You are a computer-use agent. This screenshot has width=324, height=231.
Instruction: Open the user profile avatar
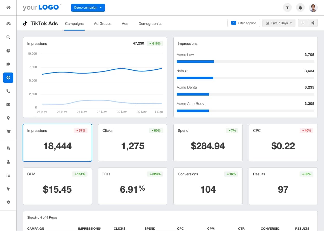(313, 8)
